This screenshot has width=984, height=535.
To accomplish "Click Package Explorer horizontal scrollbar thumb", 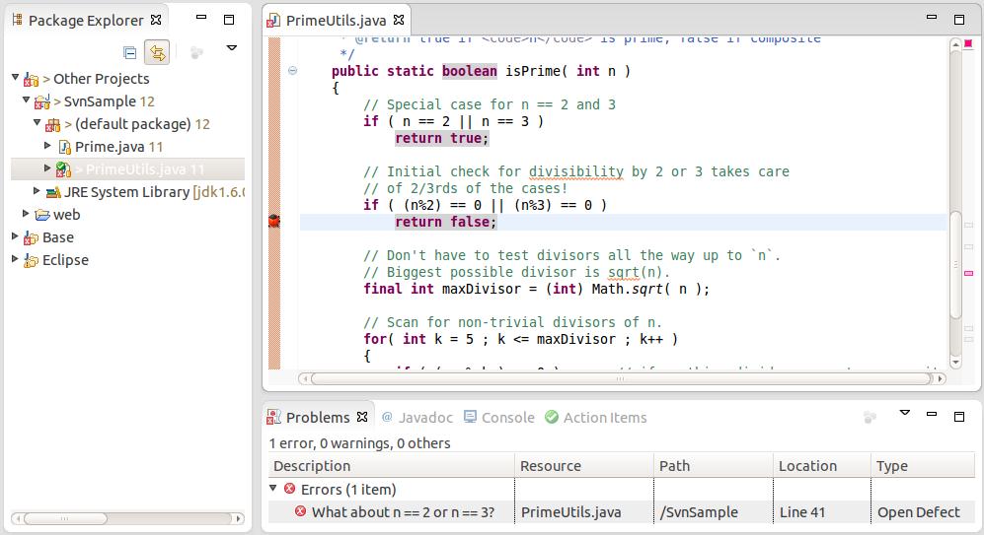I will [x=64, y=518].
